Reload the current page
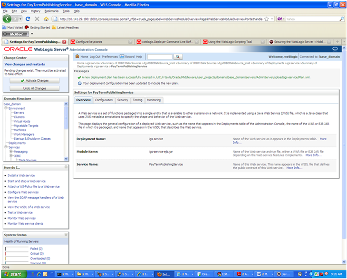The image size is (347, 279). tap(28, 19)
